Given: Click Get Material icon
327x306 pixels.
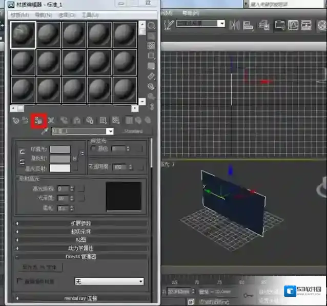Looking at the screenshot, I should point(16,120).
